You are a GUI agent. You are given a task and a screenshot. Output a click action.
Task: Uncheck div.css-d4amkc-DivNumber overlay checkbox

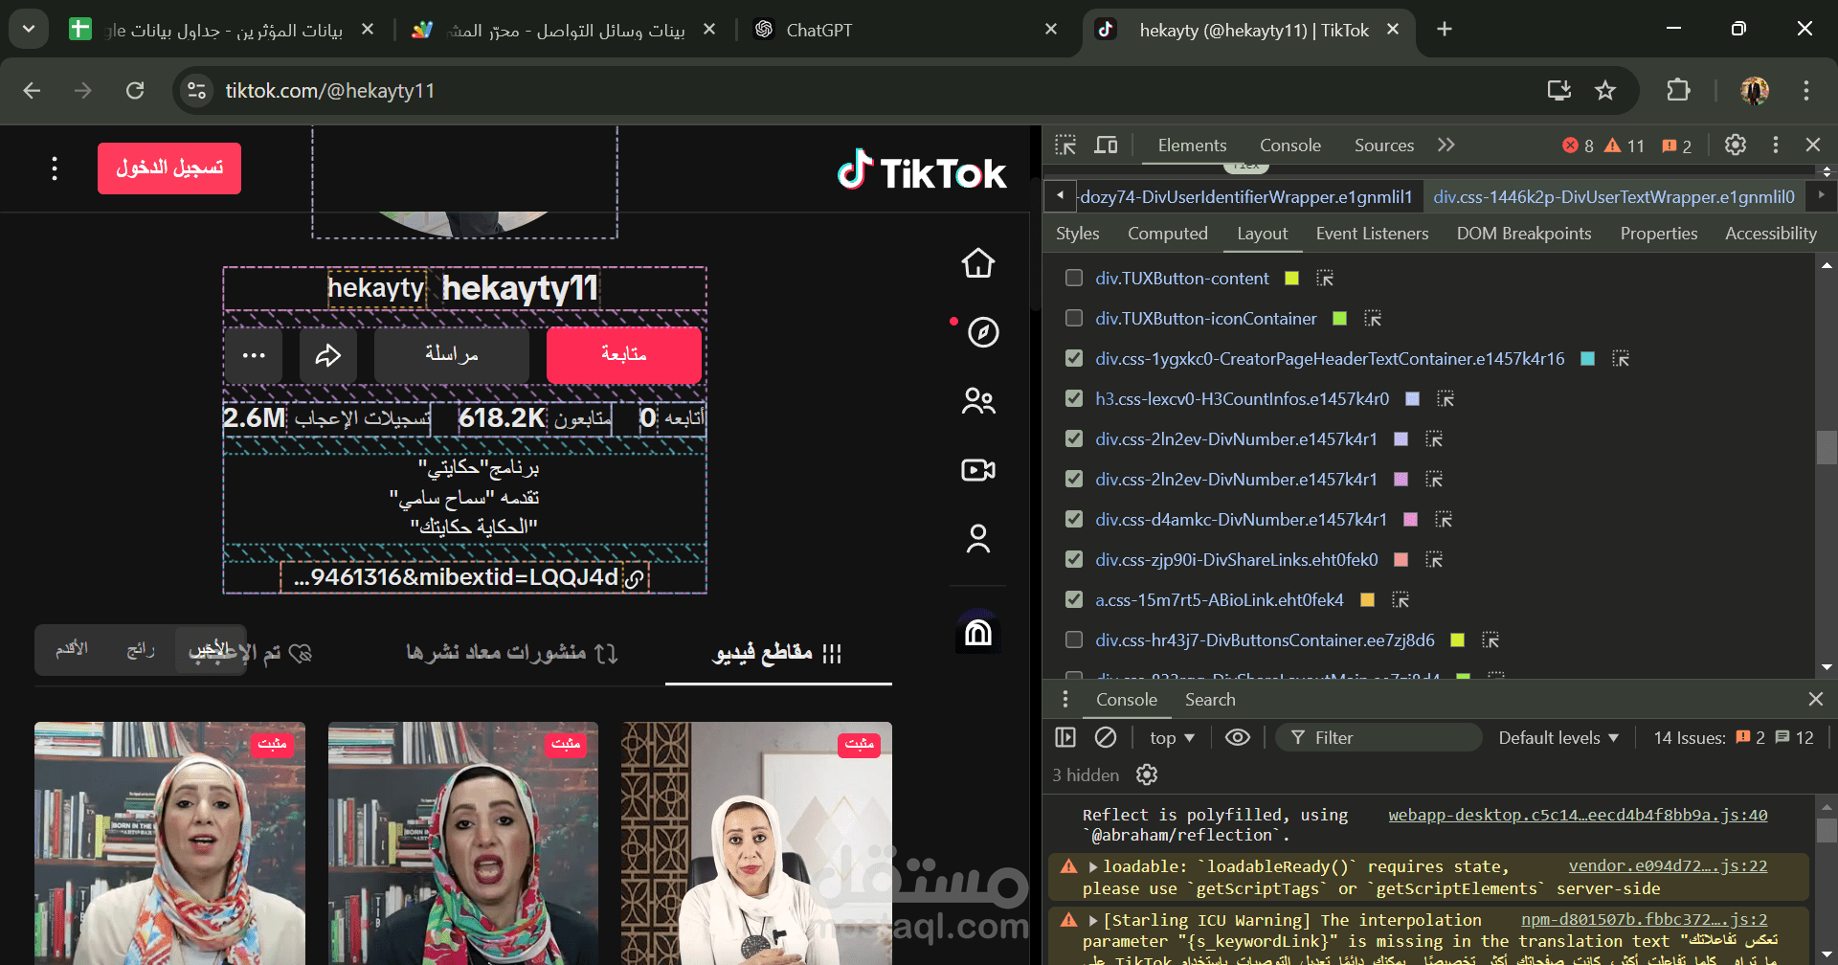1074,519
